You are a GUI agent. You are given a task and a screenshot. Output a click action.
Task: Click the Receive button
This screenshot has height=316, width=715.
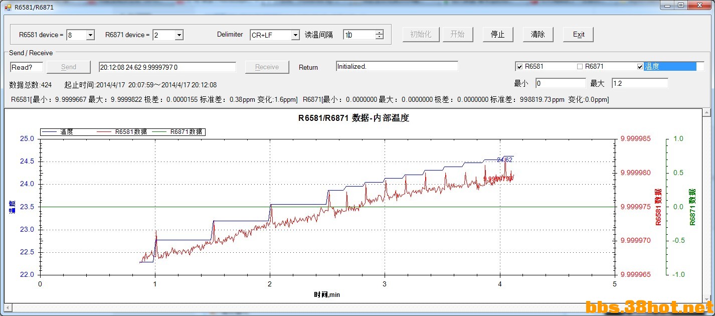pyautogui.click(x=267, y=67)
